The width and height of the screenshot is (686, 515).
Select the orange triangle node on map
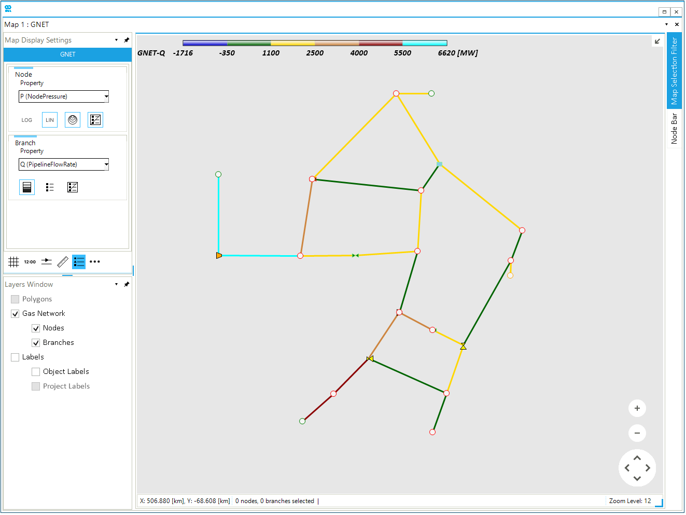pos(219,256)
